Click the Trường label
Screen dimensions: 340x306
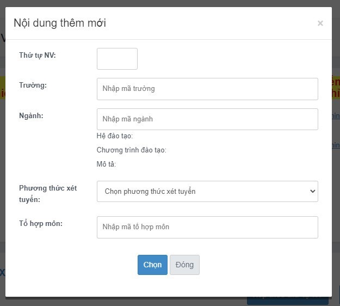(33, 85)
